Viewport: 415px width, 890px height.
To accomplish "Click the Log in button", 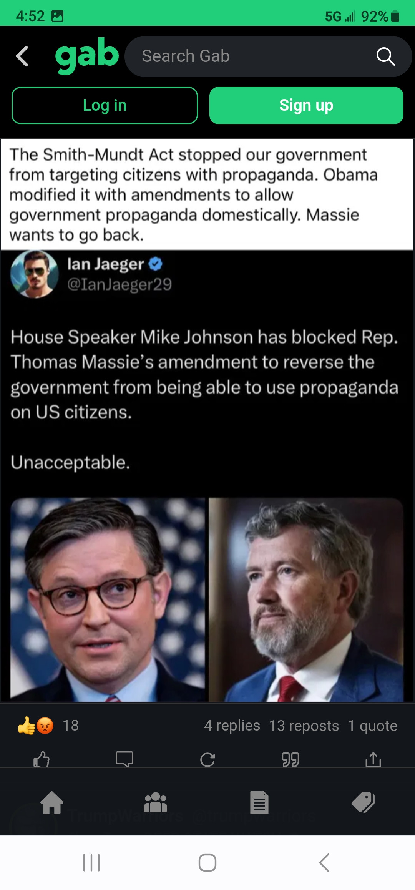I will [x=105, y=105].
